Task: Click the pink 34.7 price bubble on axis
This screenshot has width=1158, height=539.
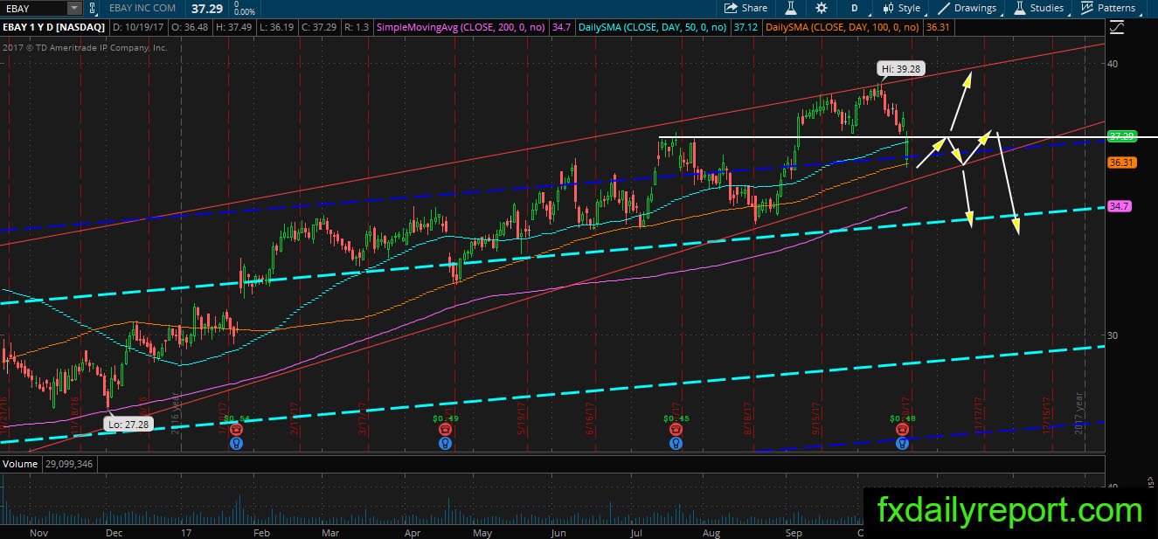Action: point(1120,206)
